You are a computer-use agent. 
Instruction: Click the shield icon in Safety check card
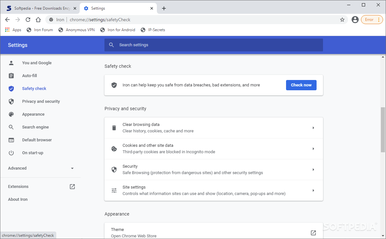114,85
